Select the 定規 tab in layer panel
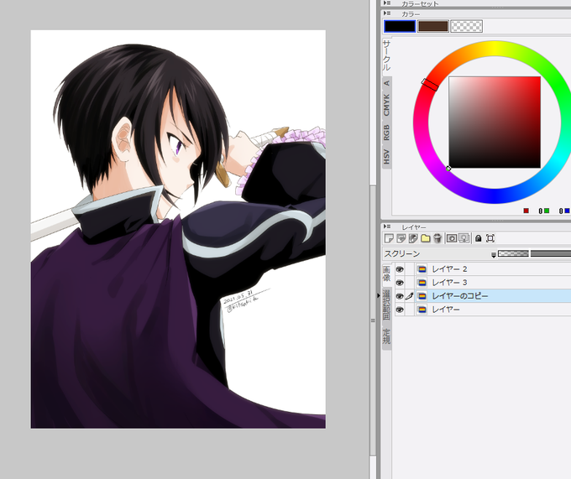 point(386,336)
